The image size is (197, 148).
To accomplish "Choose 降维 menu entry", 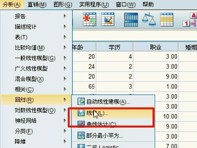I will [36, 142].
